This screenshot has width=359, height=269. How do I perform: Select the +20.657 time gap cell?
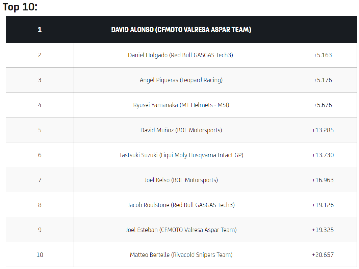click(x=323, y=255)
